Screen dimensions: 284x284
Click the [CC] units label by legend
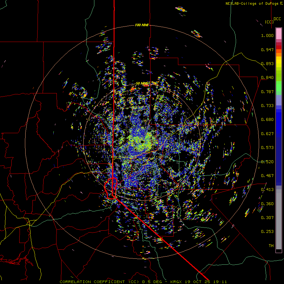[269, 22]
